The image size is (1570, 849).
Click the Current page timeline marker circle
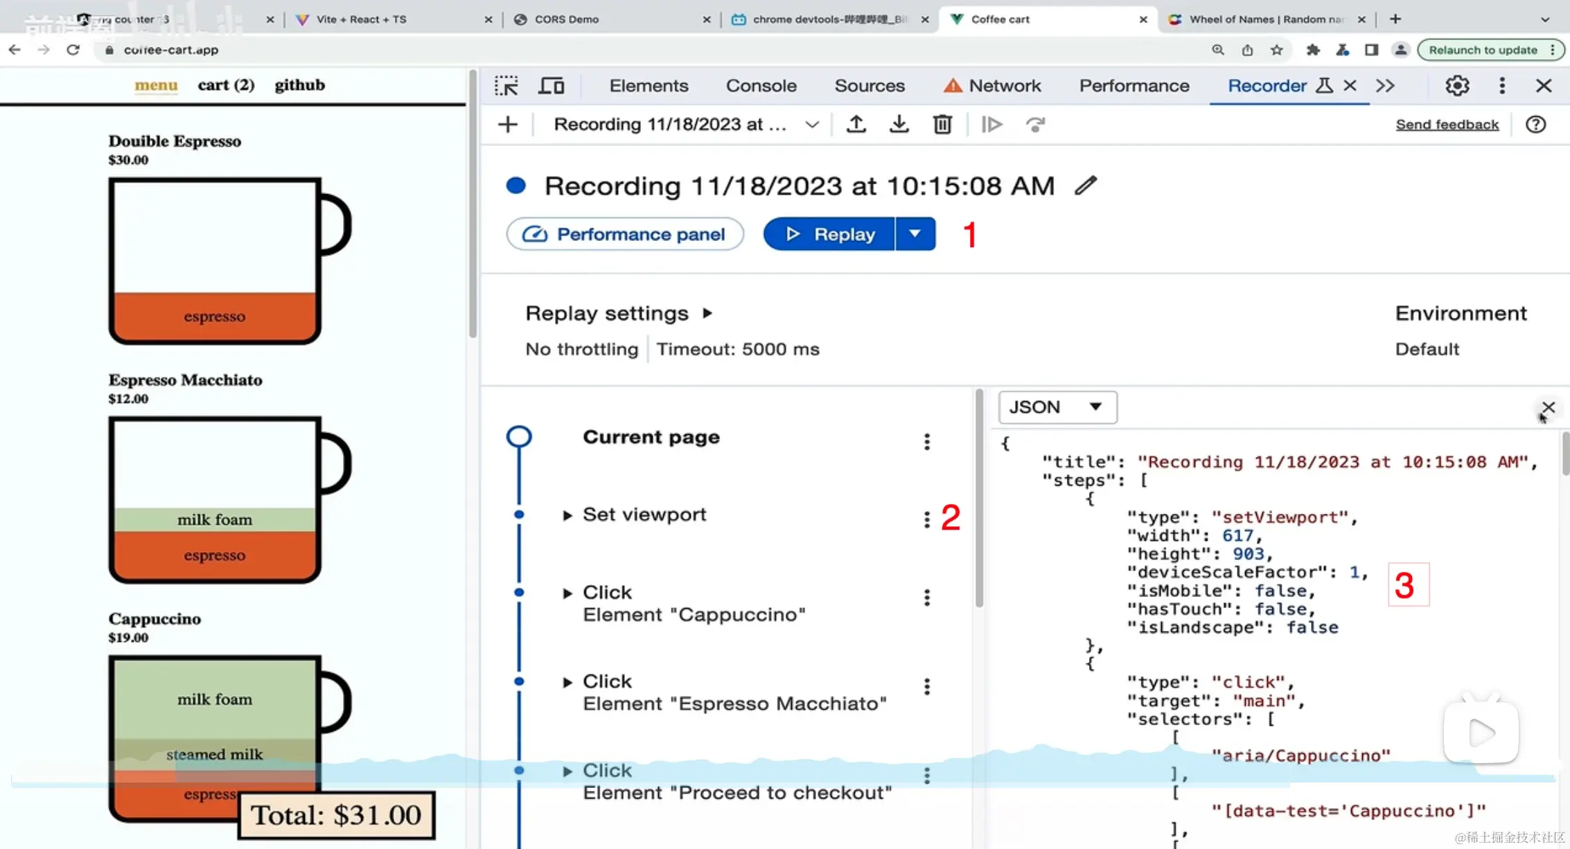point(519,437)
